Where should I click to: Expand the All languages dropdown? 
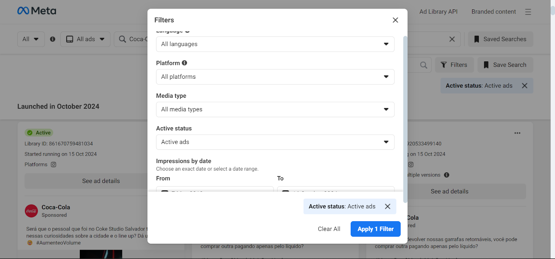(x=275, y=44)
